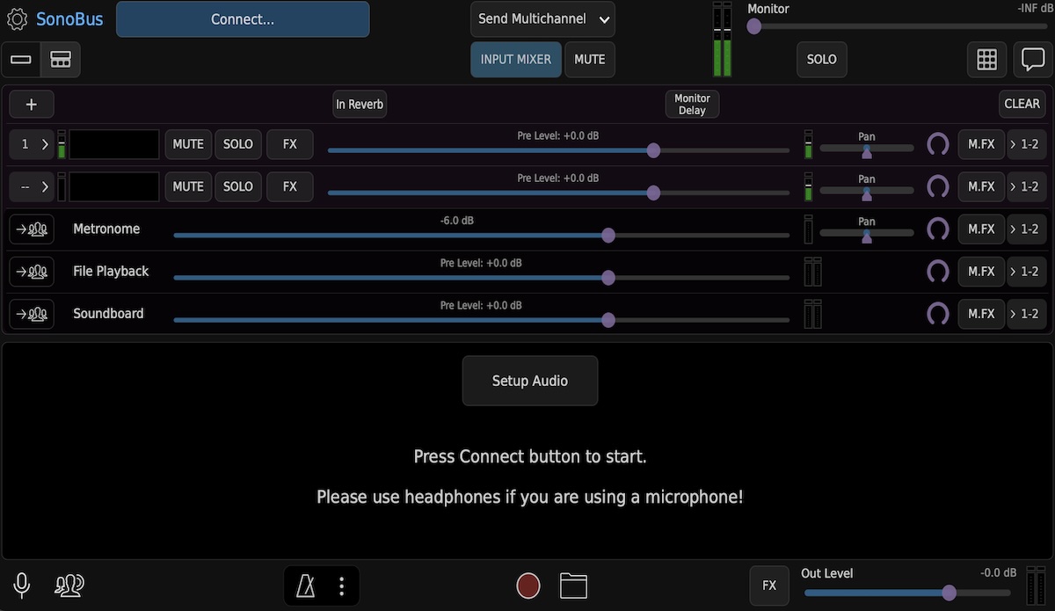Open the Send Multichannel dropdown

point(542,19)
